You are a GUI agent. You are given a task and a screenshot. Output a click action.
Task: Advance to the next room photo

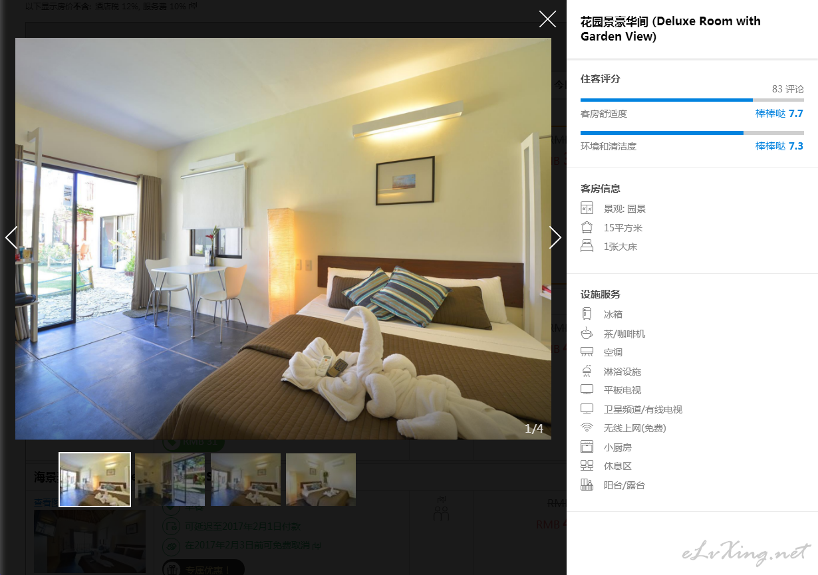(555, 237)
